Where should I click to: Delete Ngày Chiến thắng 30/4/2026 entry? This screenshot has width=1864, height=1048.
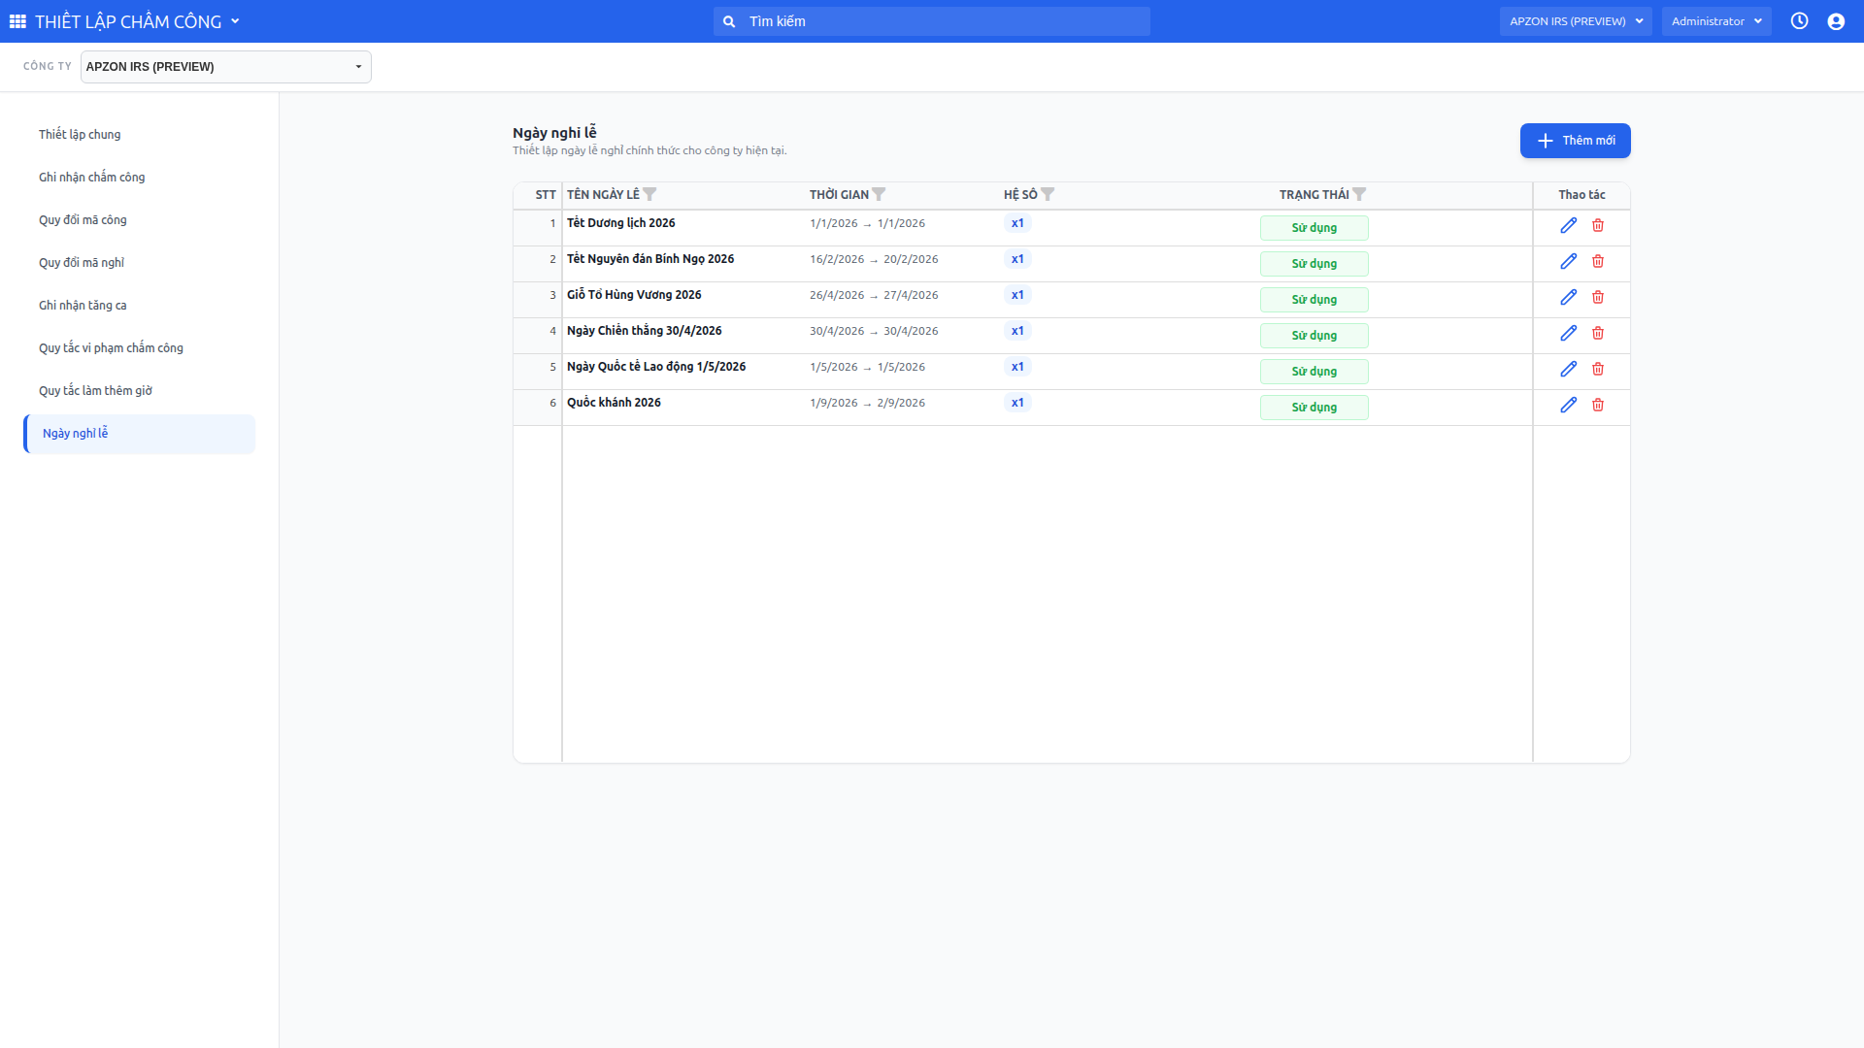coord(1598,333)
